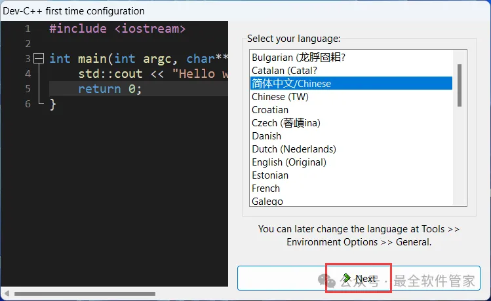
Task: Select Dutch (Nederlands) language
Action: pos(351,149)
